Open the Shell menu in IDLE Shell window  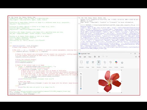86,18
